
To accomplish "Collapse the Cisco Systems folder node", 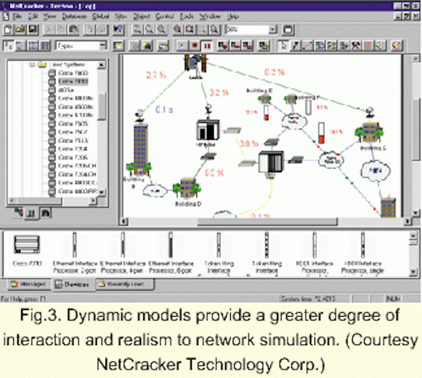I will 32,65.
